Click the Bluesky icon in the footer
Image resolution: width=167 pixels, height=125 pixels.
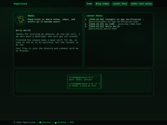click(x=56, y=123)
